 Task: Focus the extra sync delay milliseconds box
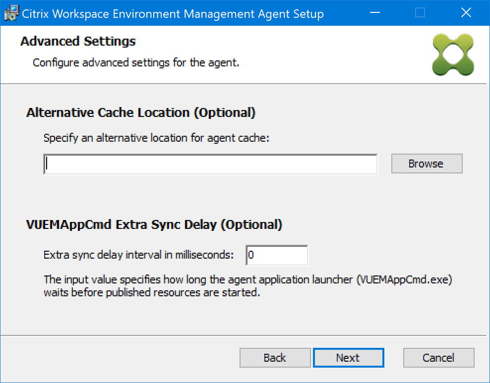click(x=277, y=256)
